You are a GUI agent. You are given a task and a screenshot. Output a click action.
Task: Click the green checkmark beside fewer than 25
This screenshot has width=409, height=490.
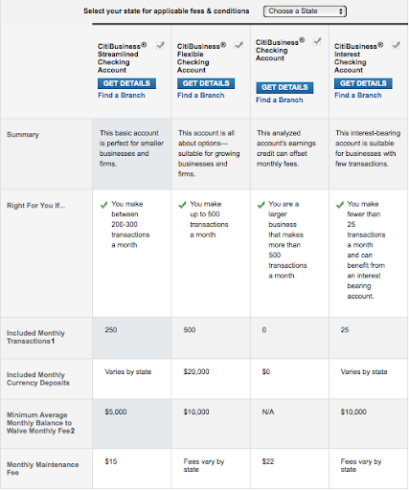[340, 205]
